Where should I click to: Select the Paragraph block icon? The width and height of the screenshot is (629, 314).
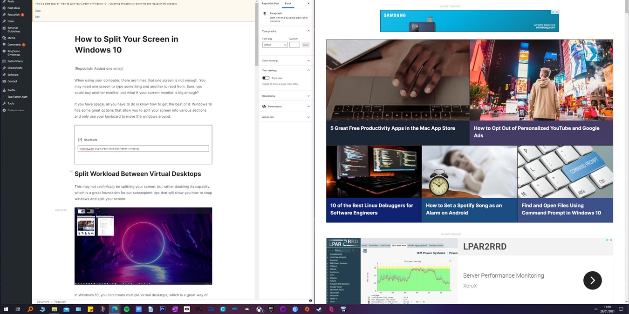pyautogui.click(x=265, y=13)
